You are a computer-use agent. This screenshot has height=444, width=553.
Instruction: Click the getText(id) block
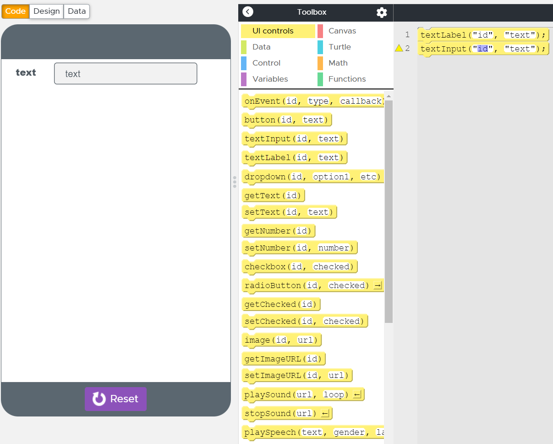coord(273,196)
